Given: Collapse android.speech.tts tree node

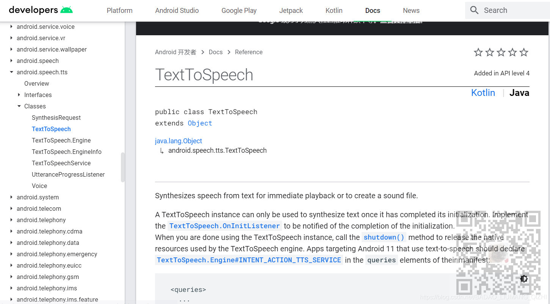Looking at the screenshot, I should (11, 72).
